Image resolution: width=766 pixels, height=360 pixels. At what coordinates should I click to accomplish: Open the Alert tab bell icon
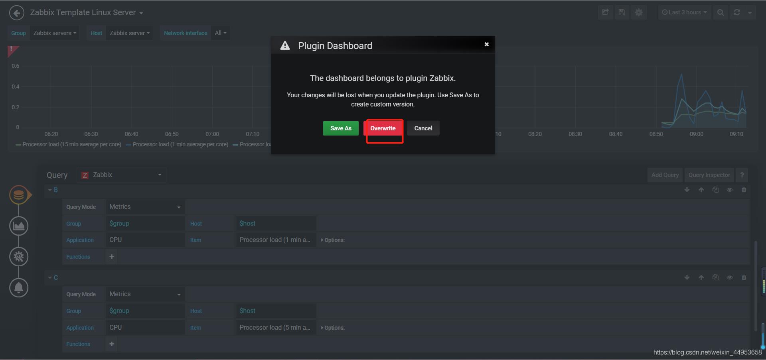click(19, 288)
